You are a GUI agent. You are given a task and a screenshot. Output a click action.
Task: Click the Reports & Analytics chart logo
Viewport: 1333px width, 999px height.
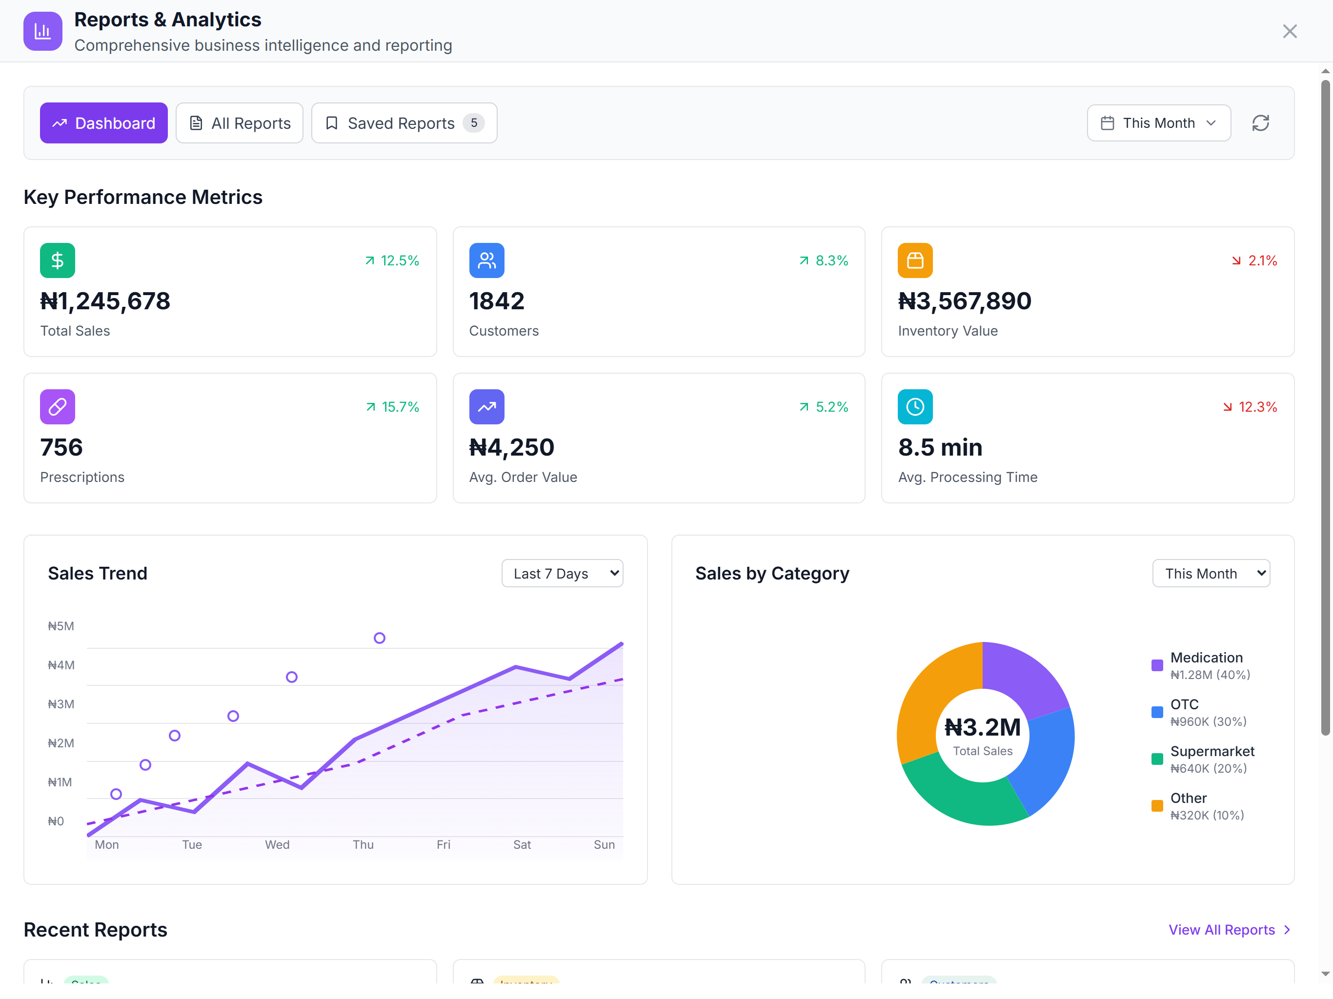coord(43,31)
